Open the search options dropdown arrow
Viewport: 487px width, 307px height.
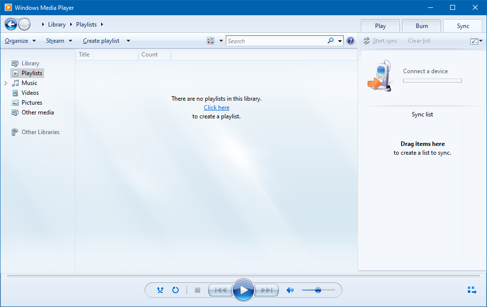340,41
